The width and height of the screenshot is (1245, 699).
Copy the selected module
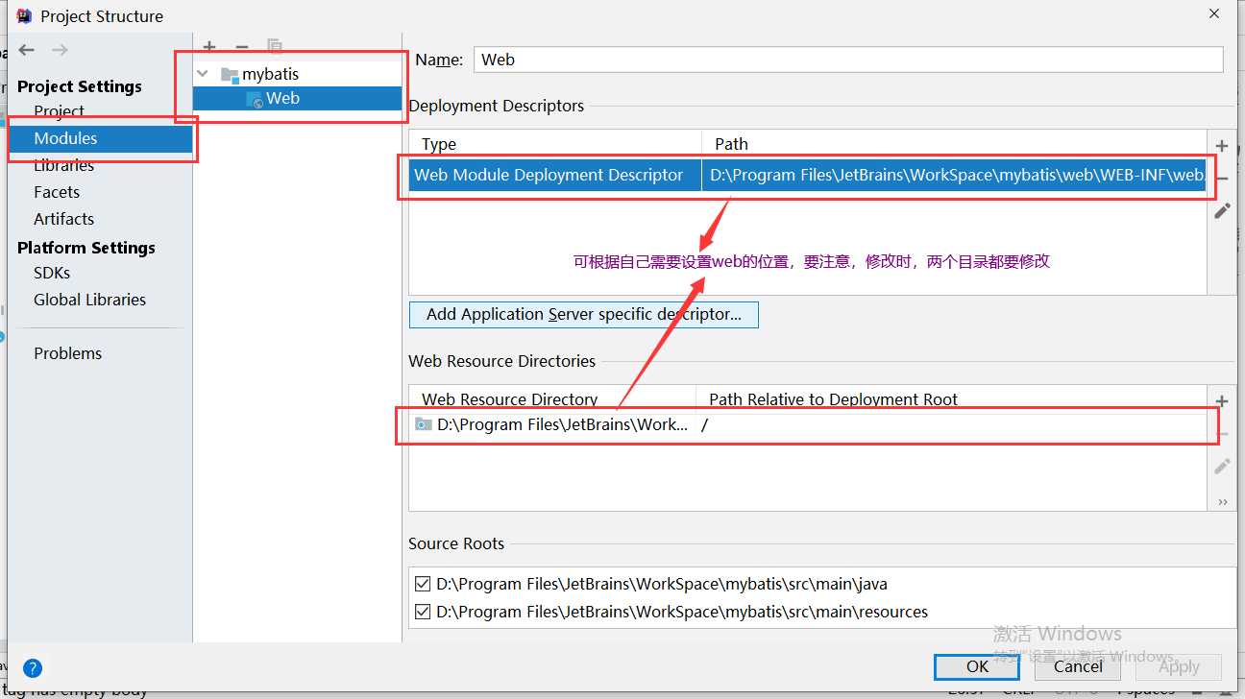pyautogui.click(x=275, y=47)
